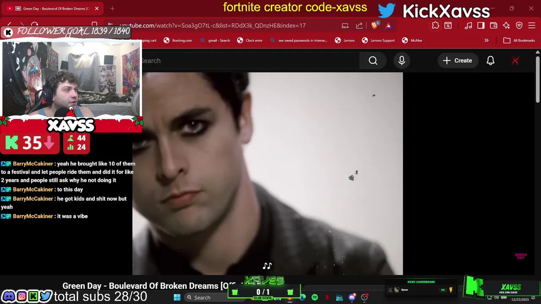The image size is (541, 304).
Task: Open YouTube notifications bell
Action: [x=490, y=61]
